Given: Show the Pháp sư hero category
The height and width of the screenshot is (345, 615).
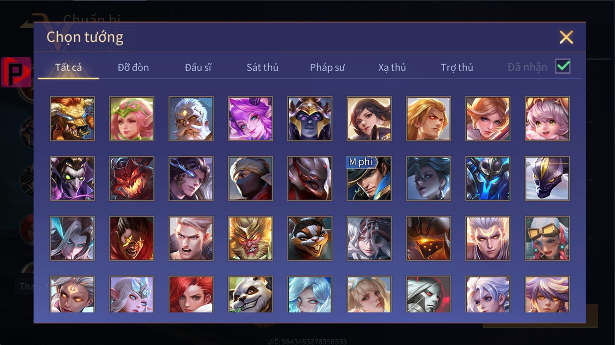Looking at the screenshot, I should coord(327,68).
